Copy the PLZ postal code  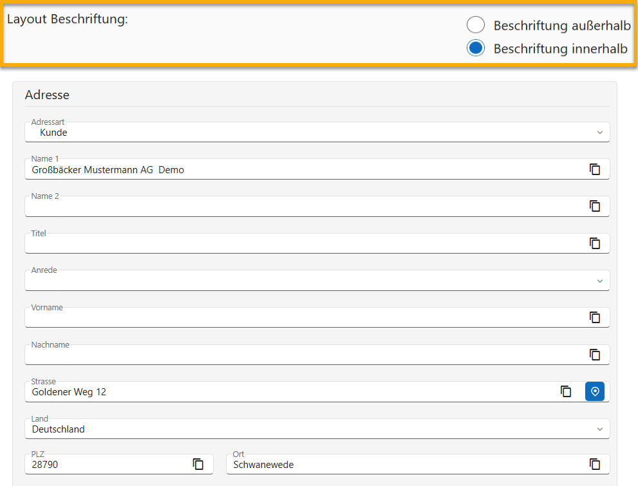click(198, 464)
